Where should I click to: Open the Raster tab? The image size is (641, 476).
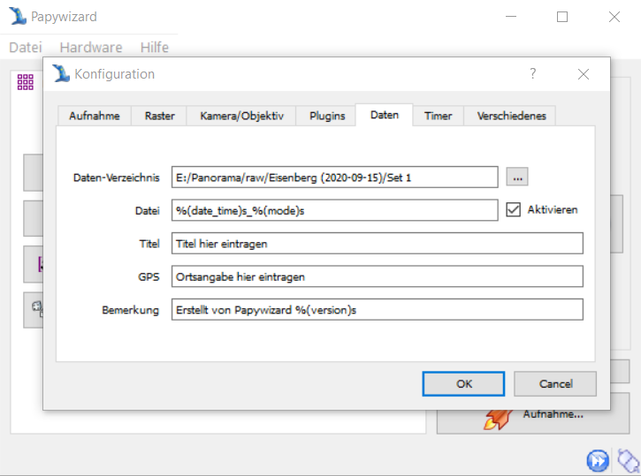coord(159,116)
